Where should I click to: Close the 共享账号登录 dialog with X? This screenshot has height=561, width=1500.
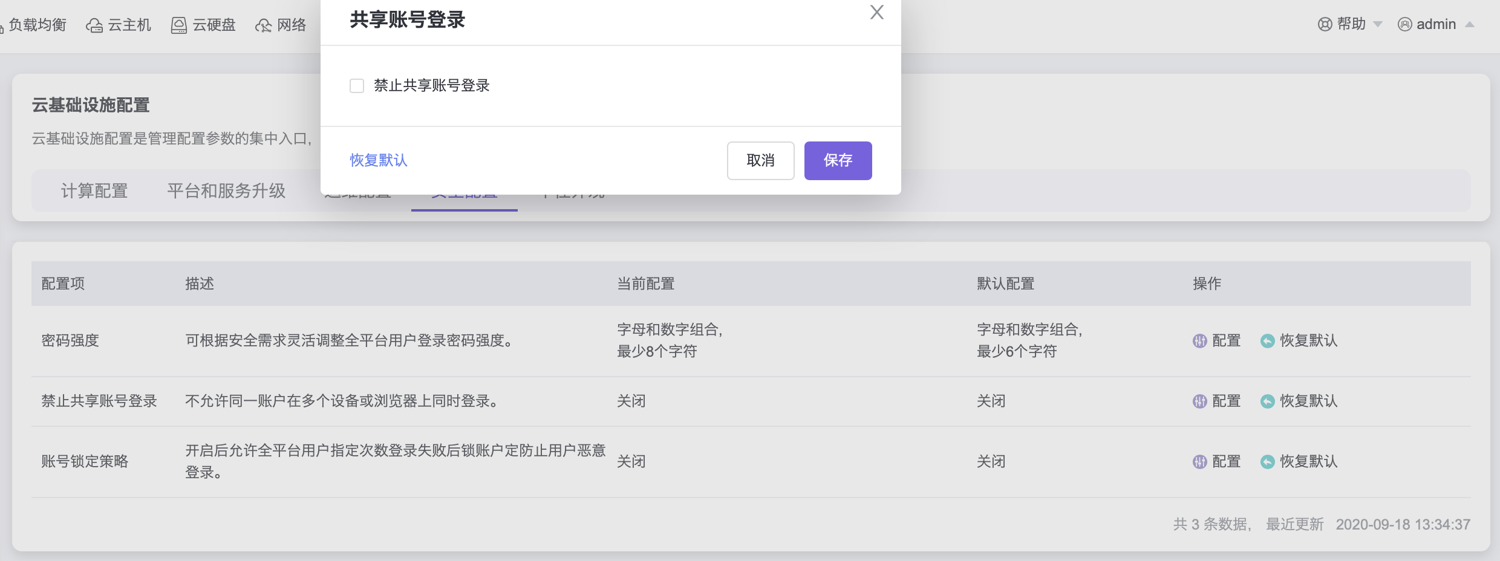tap(876, 12)
